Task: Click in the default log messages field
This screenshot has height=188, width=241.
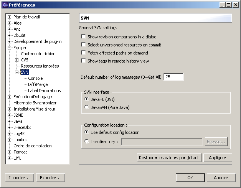Action: tap(173, 77)
